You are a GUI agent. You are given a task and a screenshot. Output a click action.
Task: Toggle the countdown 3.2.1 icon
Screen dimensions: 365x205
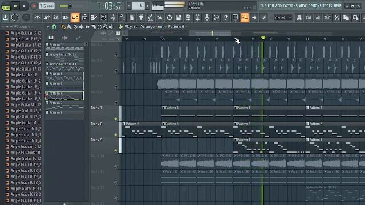coord(56,18)
